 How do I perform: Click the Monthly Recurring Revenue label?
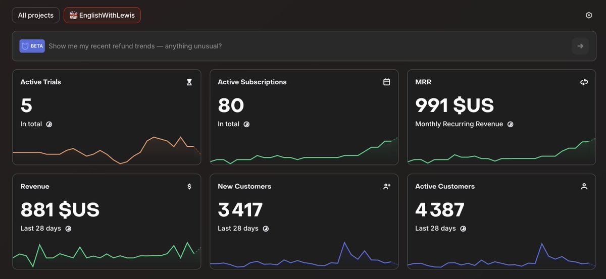(x=459, y=124)
